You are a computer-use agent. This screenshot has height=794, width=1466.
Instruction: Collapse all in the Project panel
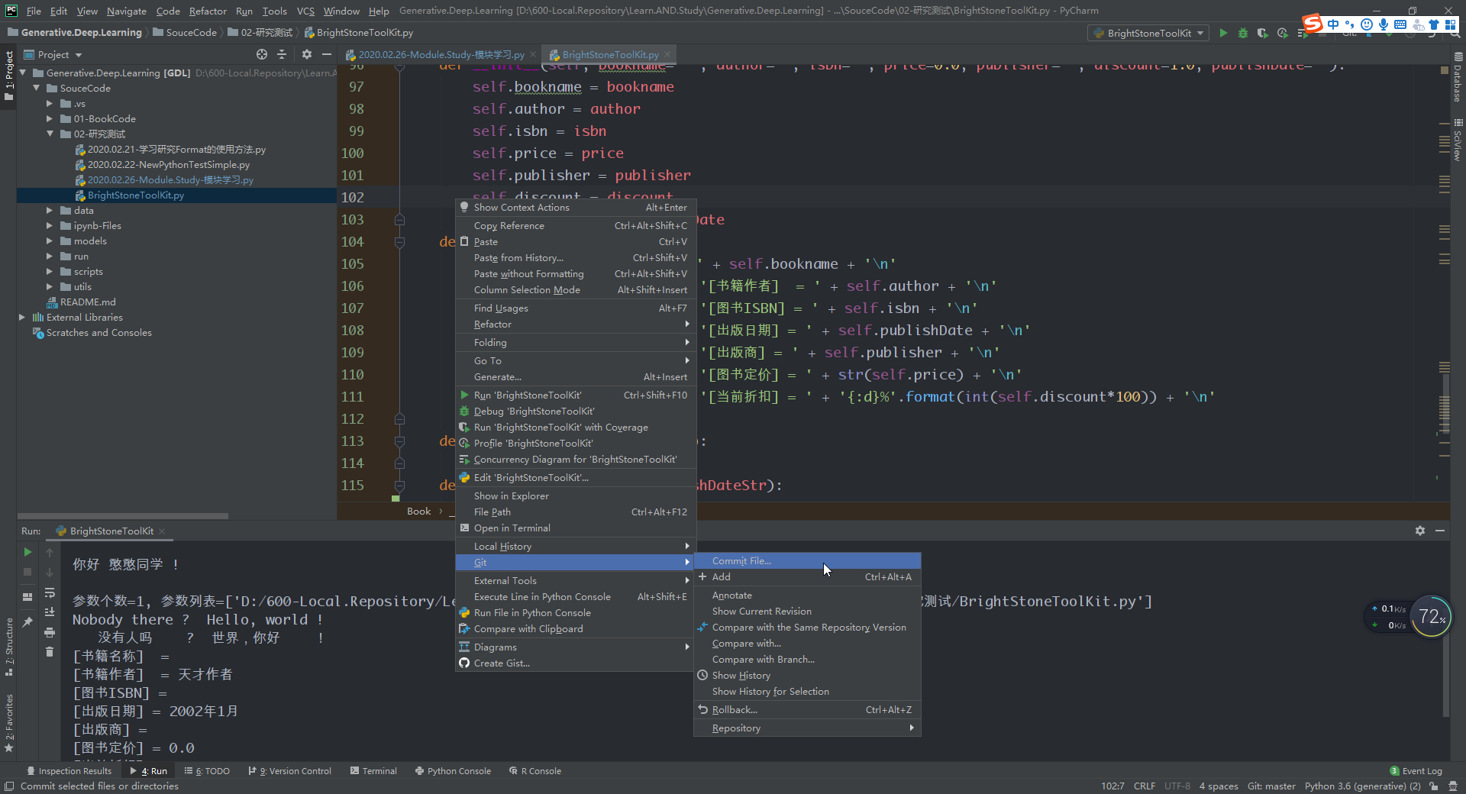click(x=282, y=54)
